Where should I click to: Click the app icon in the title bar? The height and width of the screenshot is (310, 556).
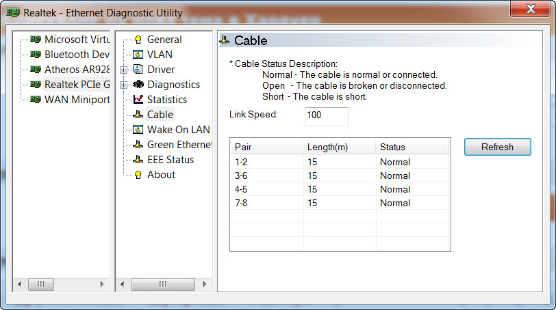click(x=13, y=13)
